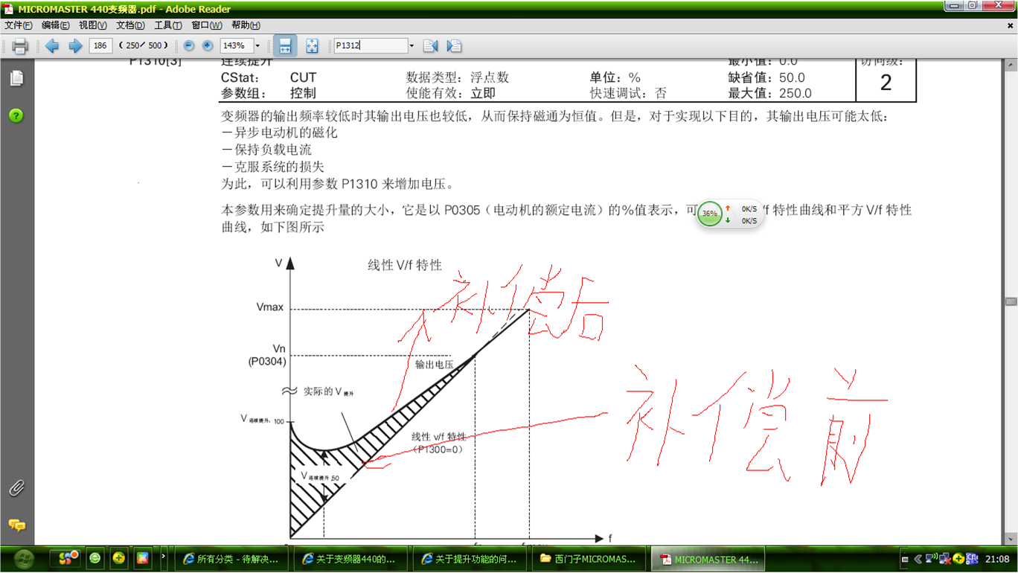Open the 视图(V) menu
The height and width of the screenshot is (573, 1018).
[x=93, y=25]
